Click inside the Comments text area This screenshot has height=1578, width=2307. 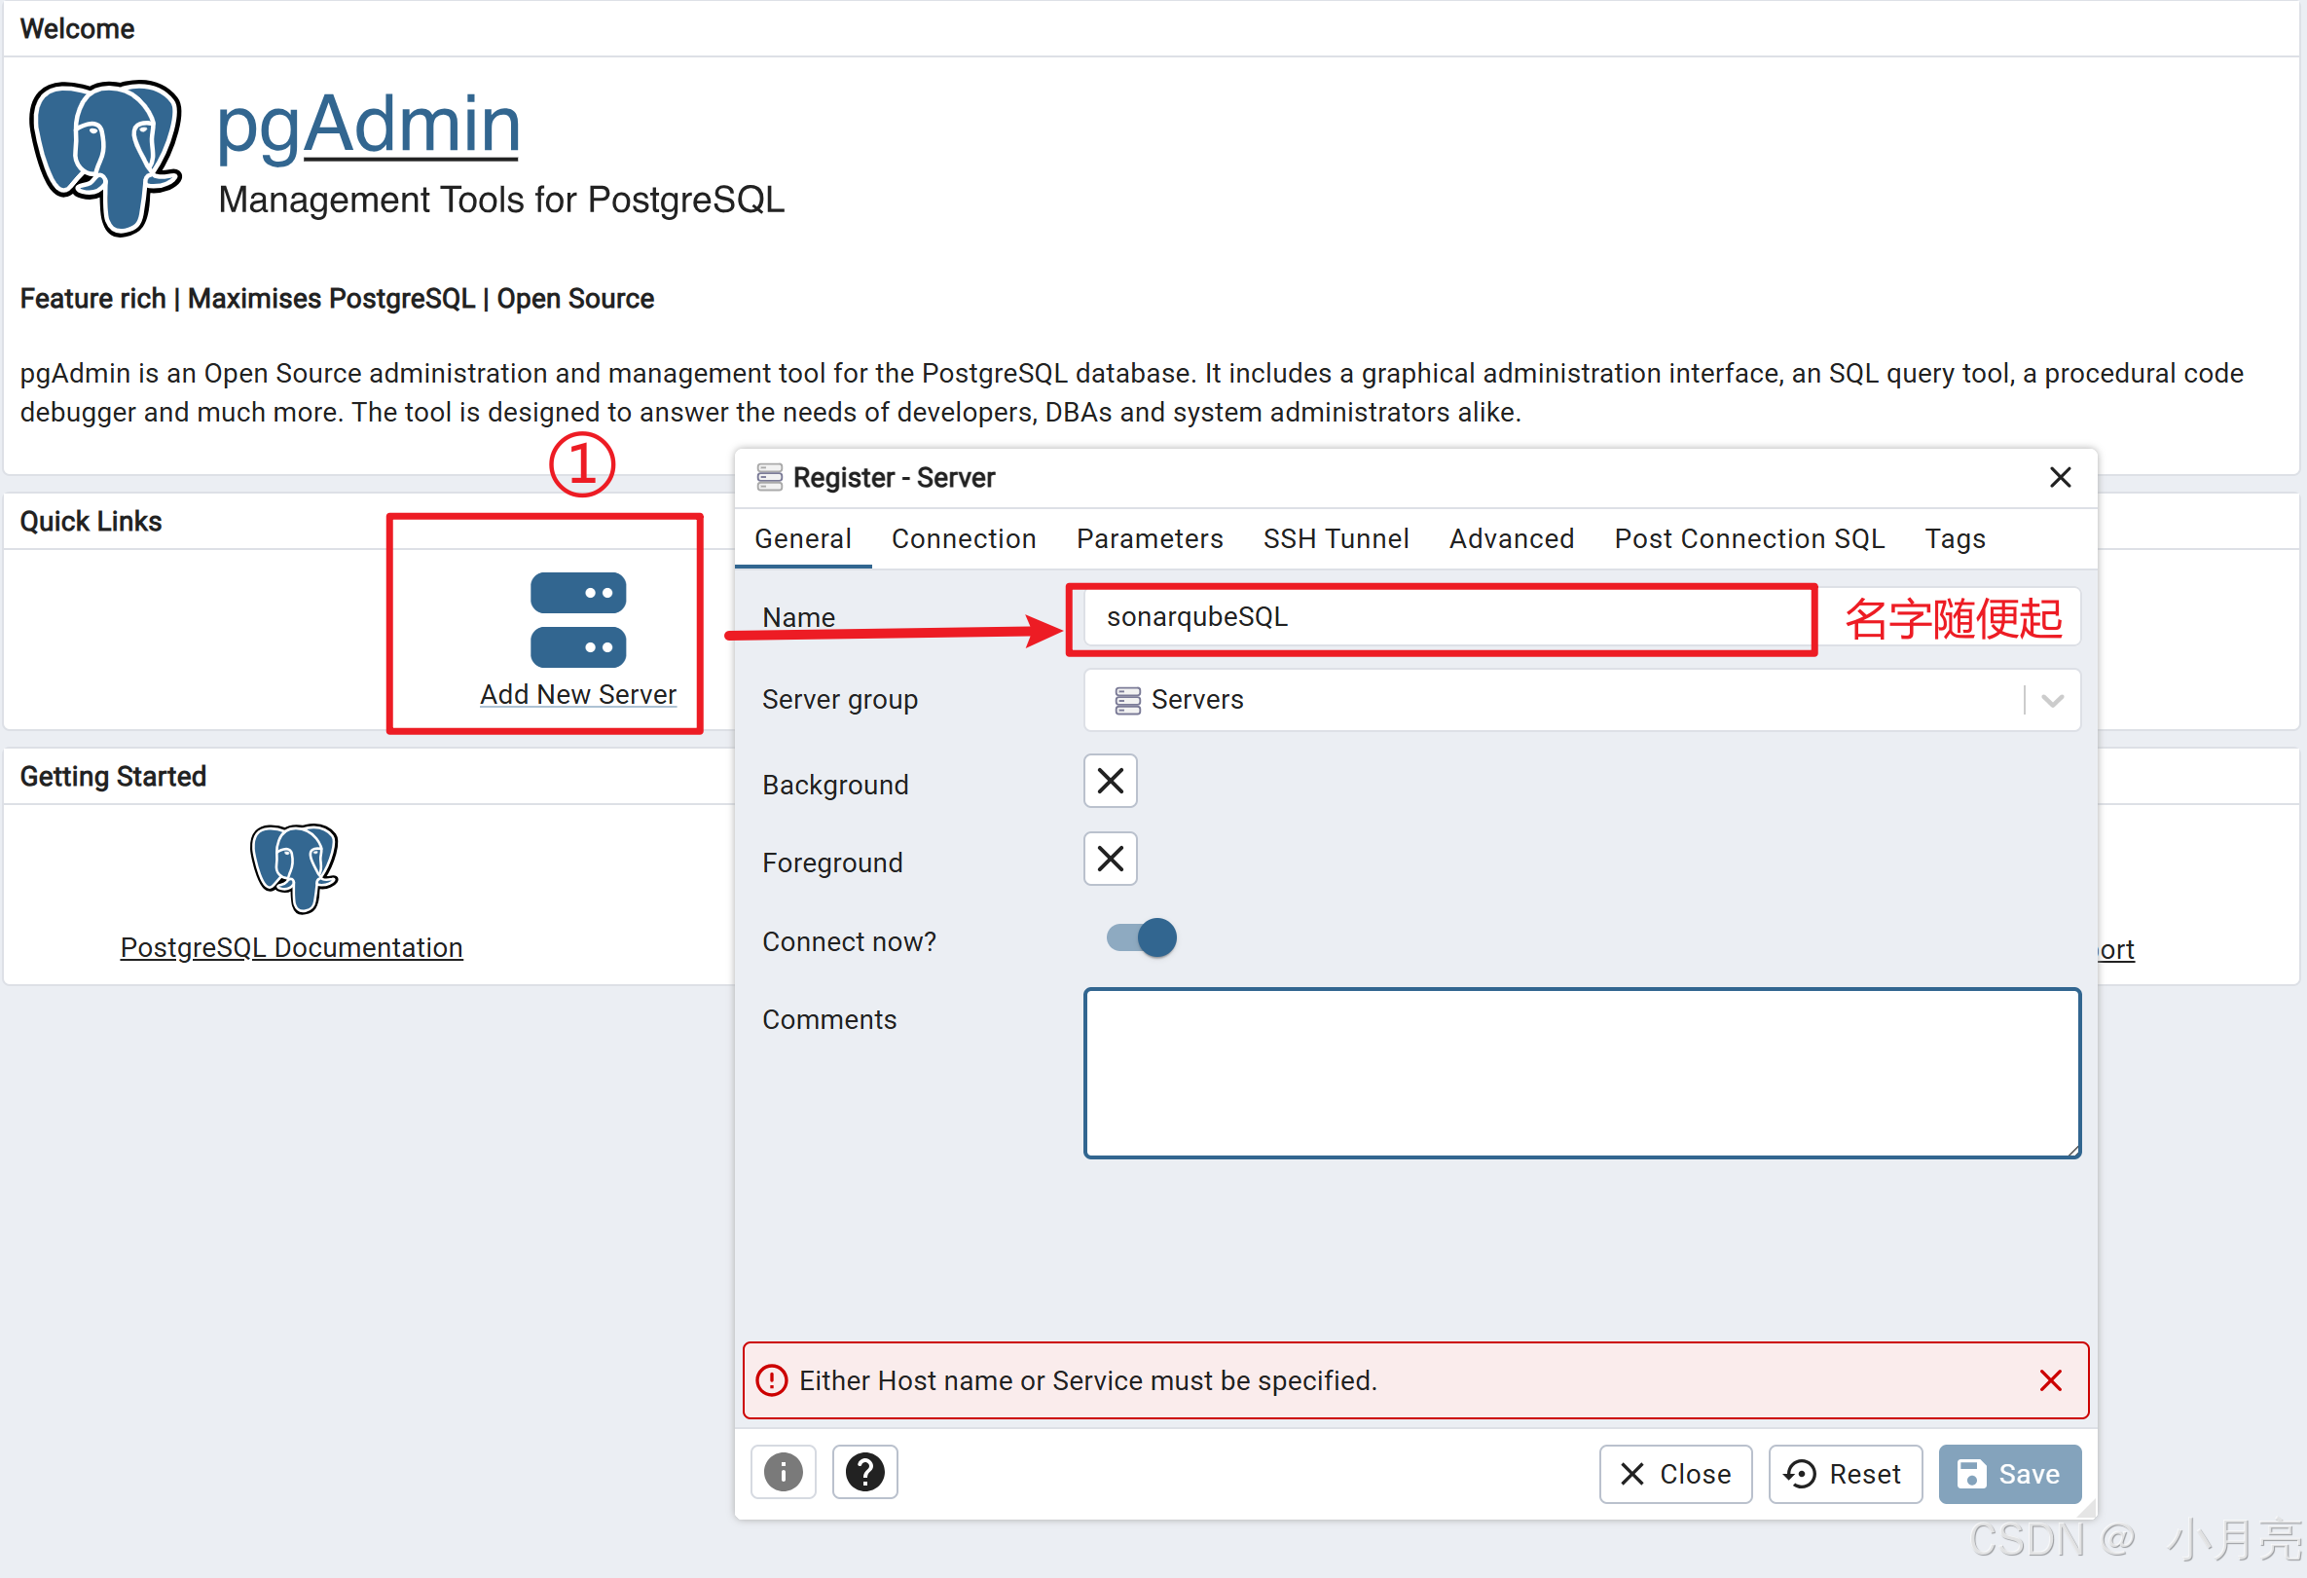pyautogui.click(x=1583, y=1073)
